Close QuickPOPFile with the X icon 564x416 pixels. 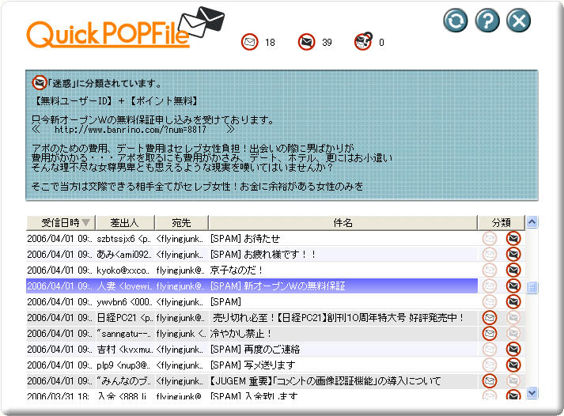pos(518,20)
